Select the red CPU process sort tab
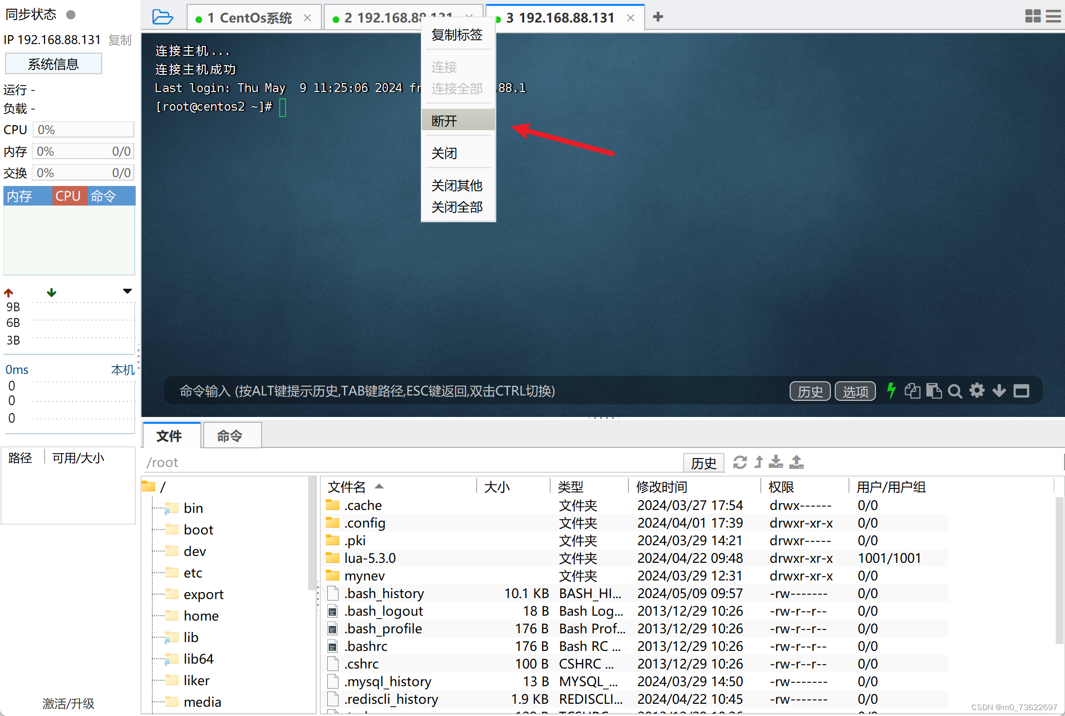 pyautogui.click(x=70, y=196)
